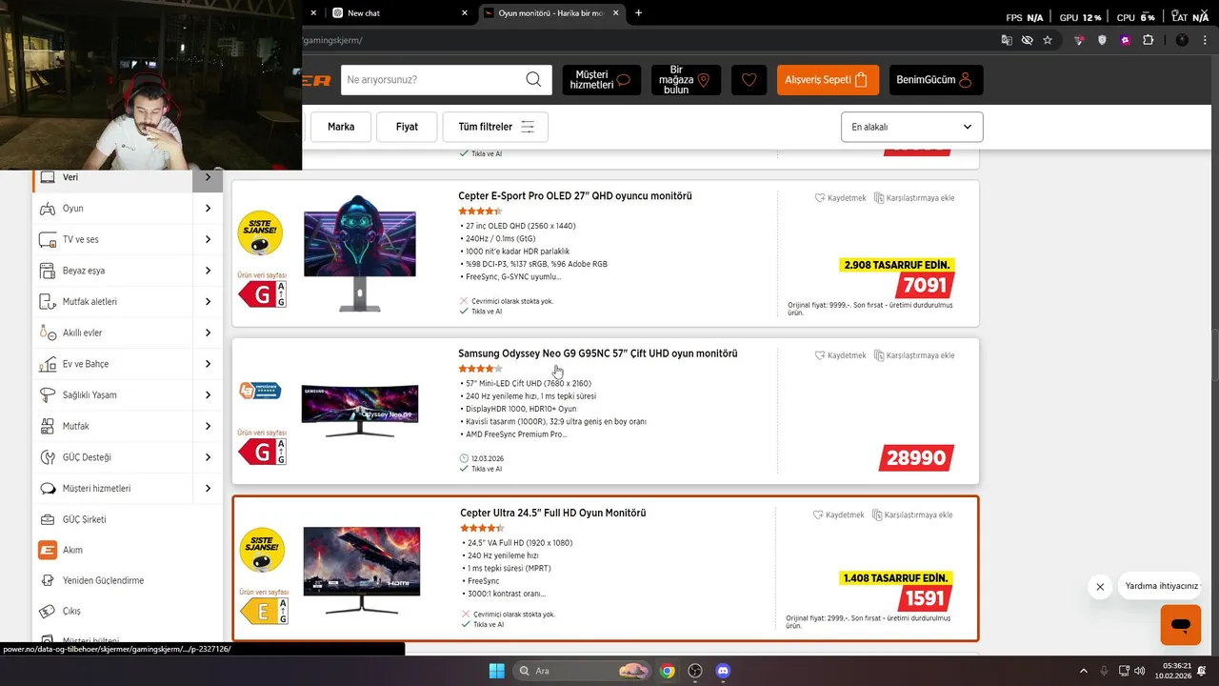Click Müşteri hizmetleri header button

coord(600,80)
